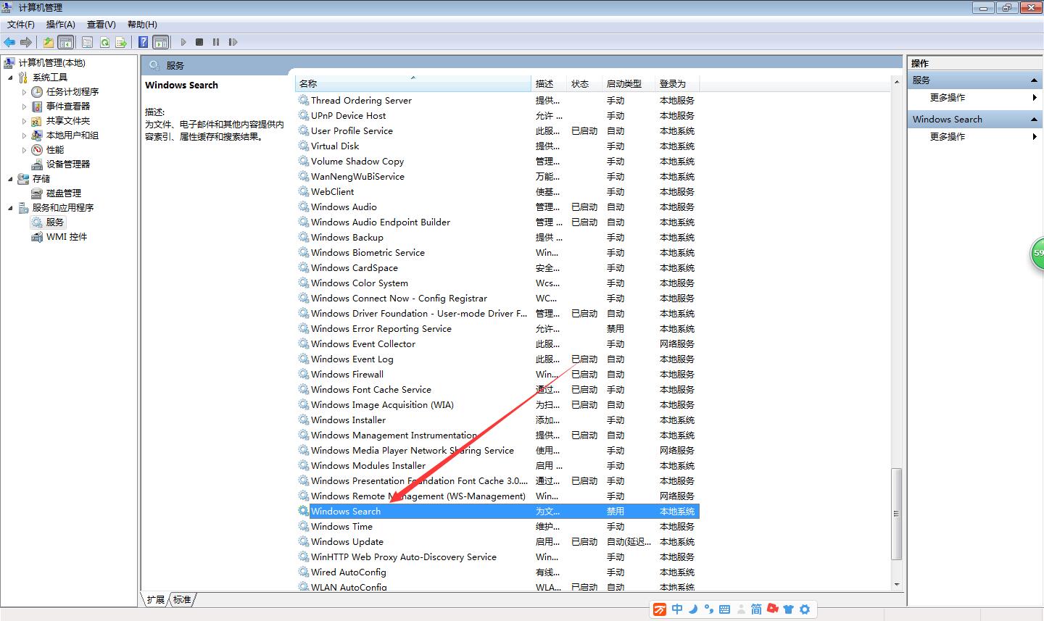This screenshot has height=621, width=1044.
Task: Select the Windows Installer service row
Action: tap(497, 420)
